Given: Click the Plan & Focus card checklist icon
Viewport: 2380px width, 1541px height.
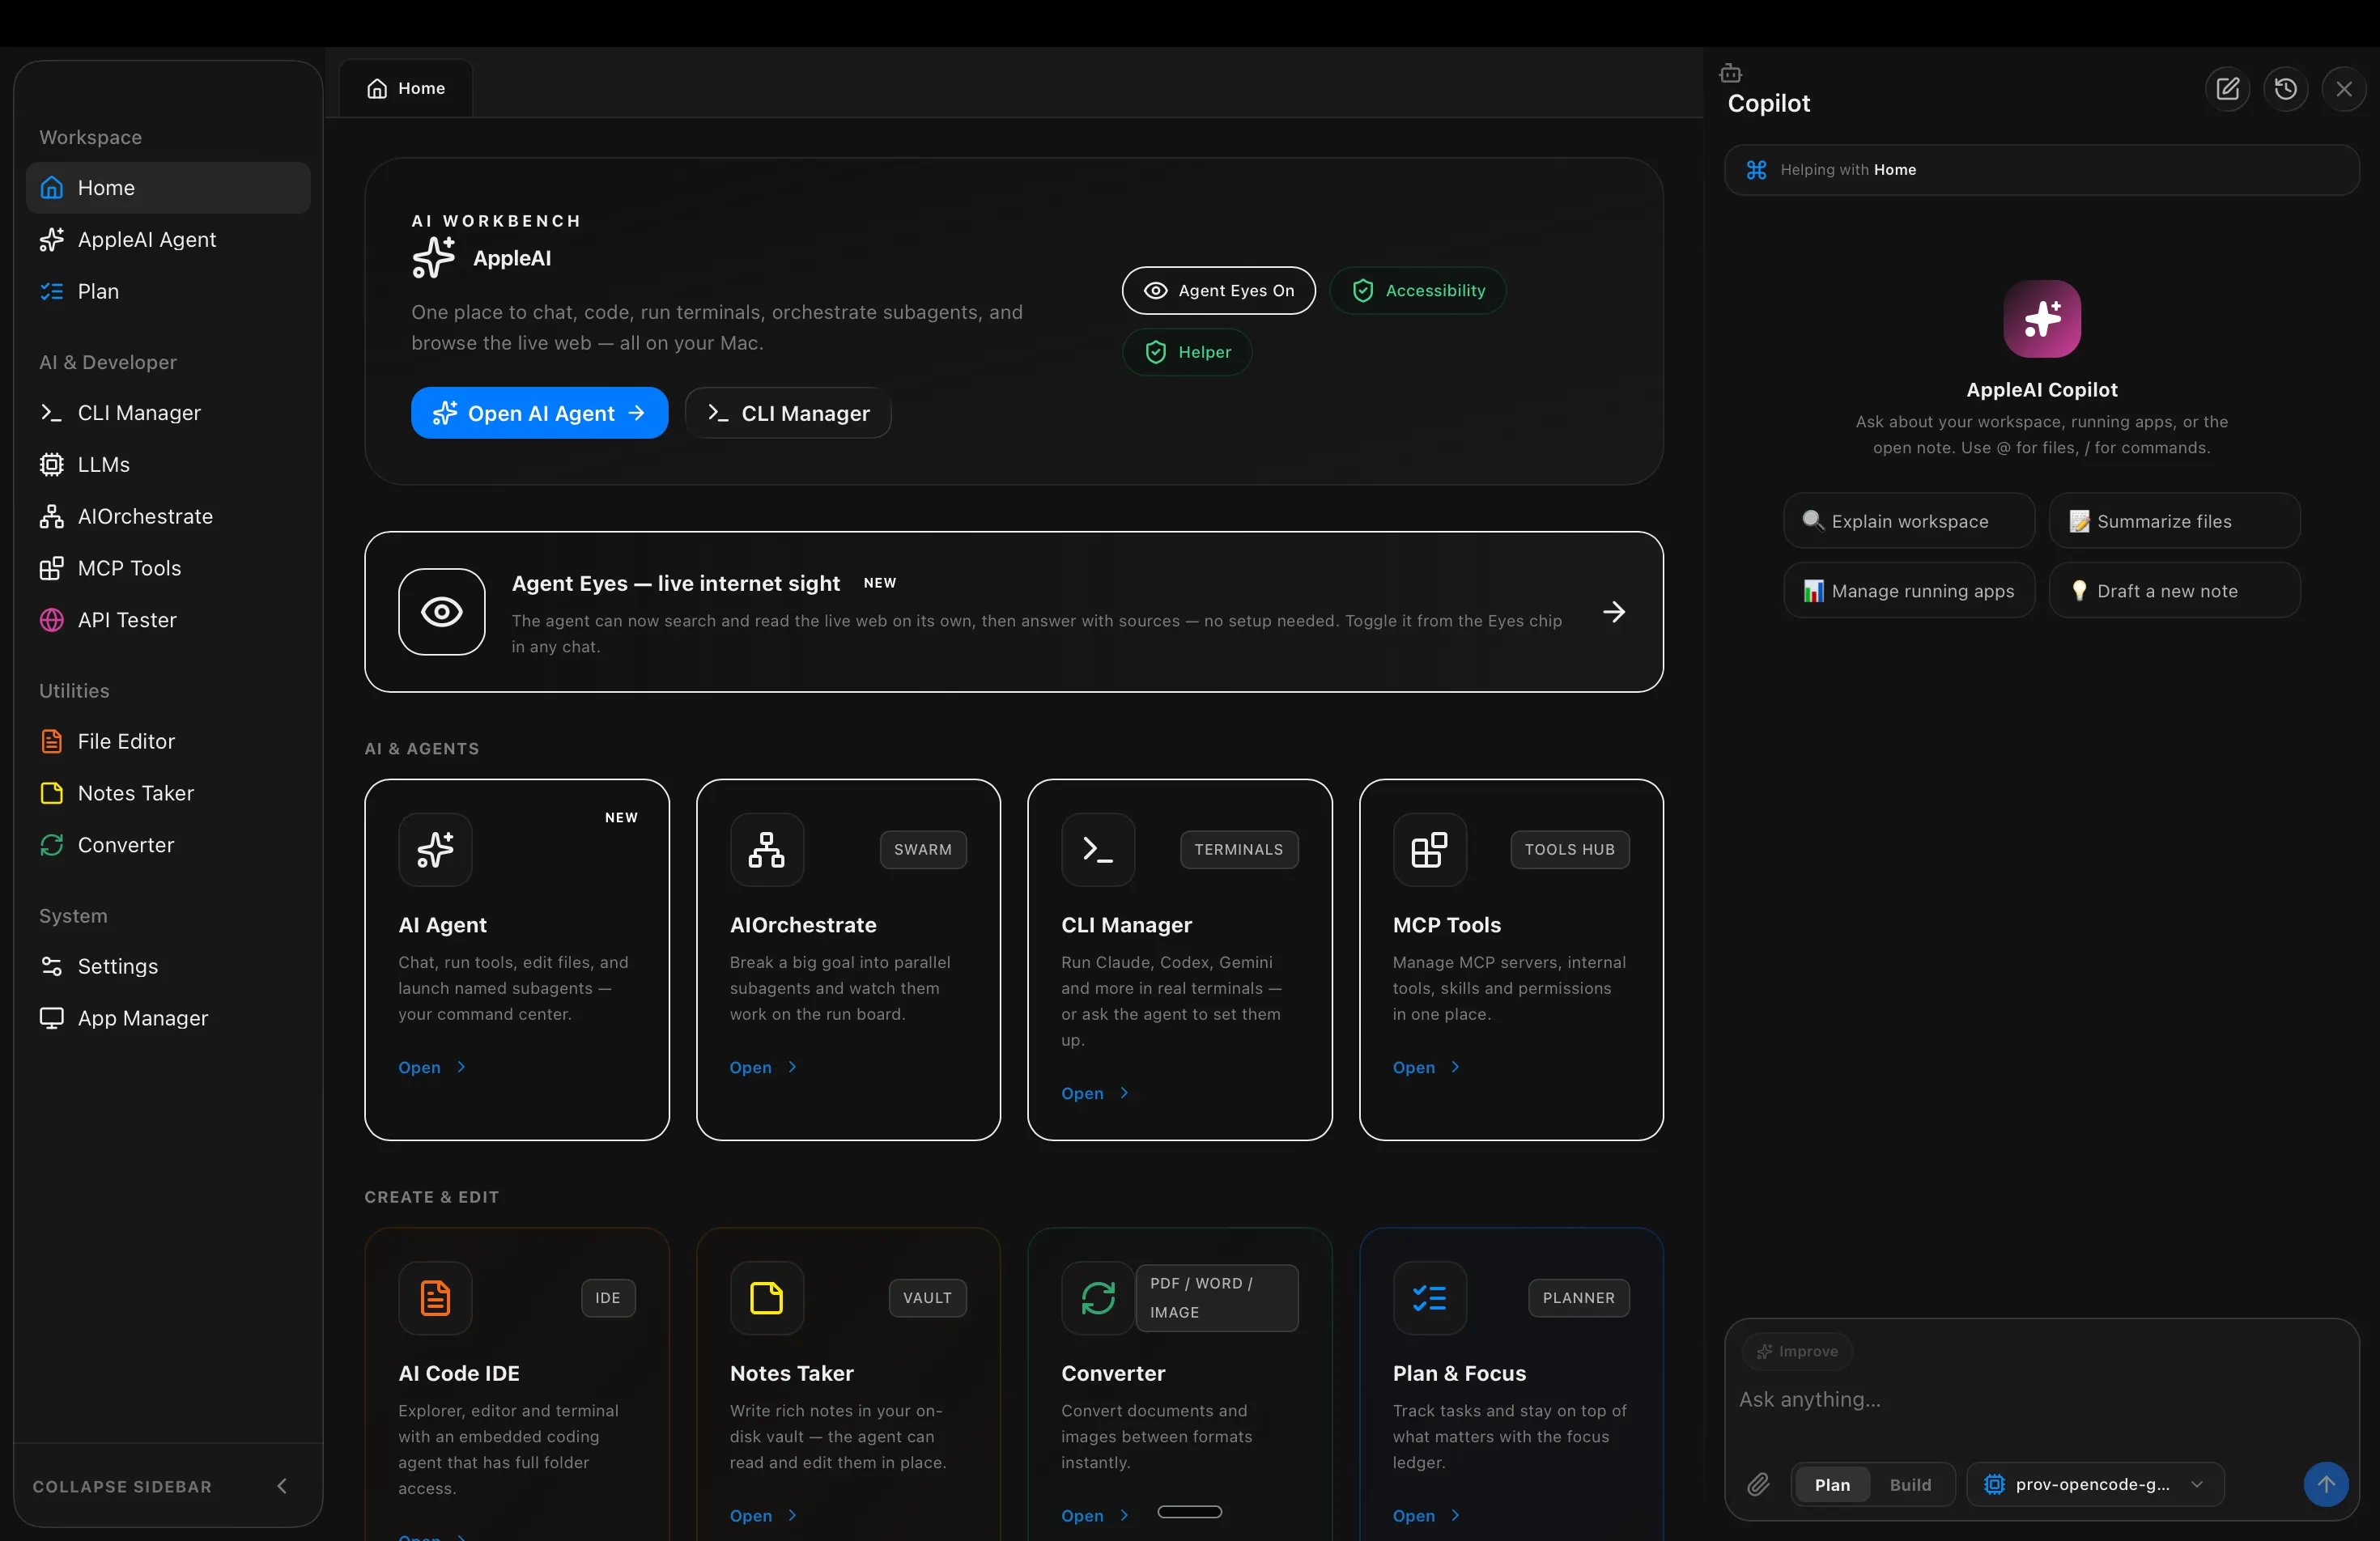Looking at the screenshot, I should (x=1429, y=1298).
